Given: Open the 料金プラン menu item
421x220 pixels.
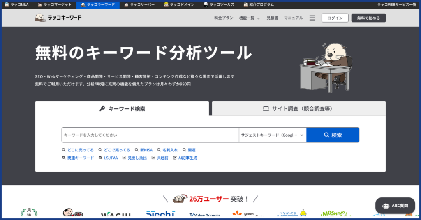Looking at the screenshot, I should coord(224,18).
